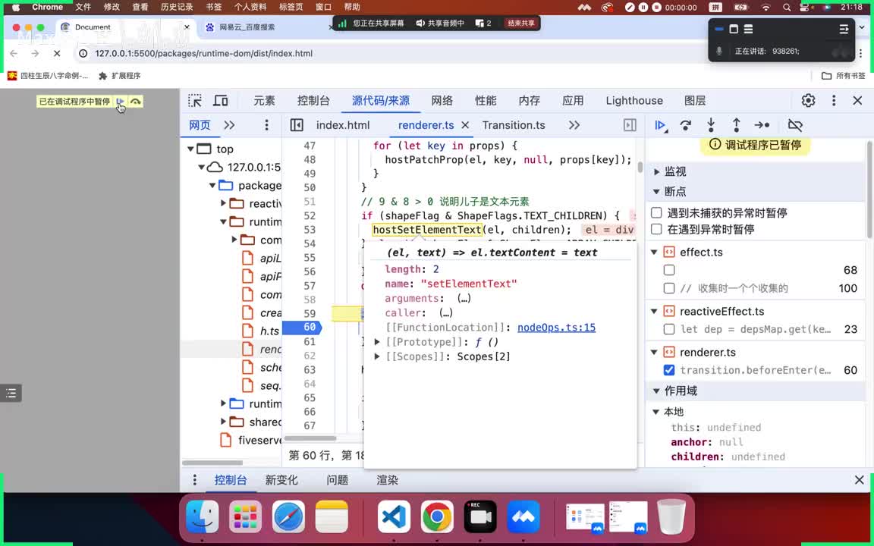Hide the navigator sidebar icon
874x546 pixels.
point(297,125)
